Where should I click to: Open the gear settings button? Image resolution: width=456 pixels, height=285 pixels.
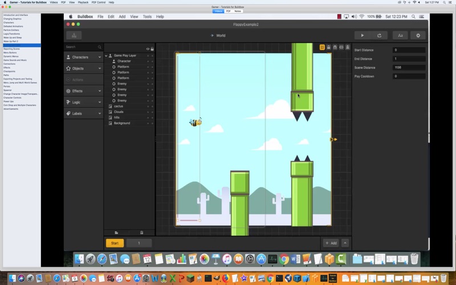click(x=418, y=35)
